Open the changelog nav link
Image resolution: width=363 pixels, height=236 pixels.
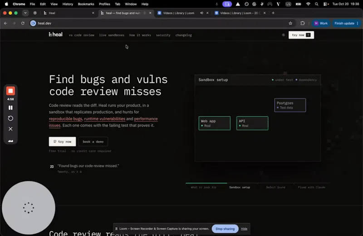(x=183, y=35)
